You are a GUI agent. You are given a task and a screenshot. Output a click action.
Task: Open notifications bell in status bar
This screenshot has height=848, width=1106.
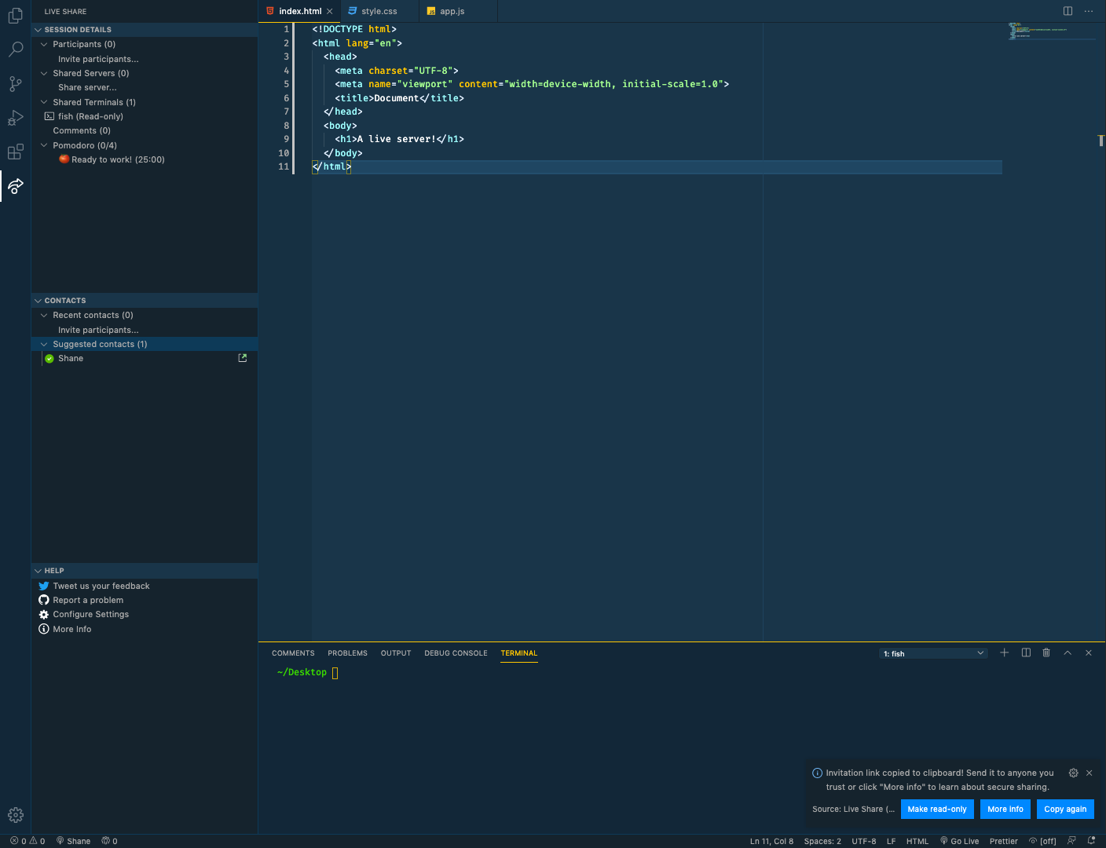pyautogui.click(x=1091, y=840)
